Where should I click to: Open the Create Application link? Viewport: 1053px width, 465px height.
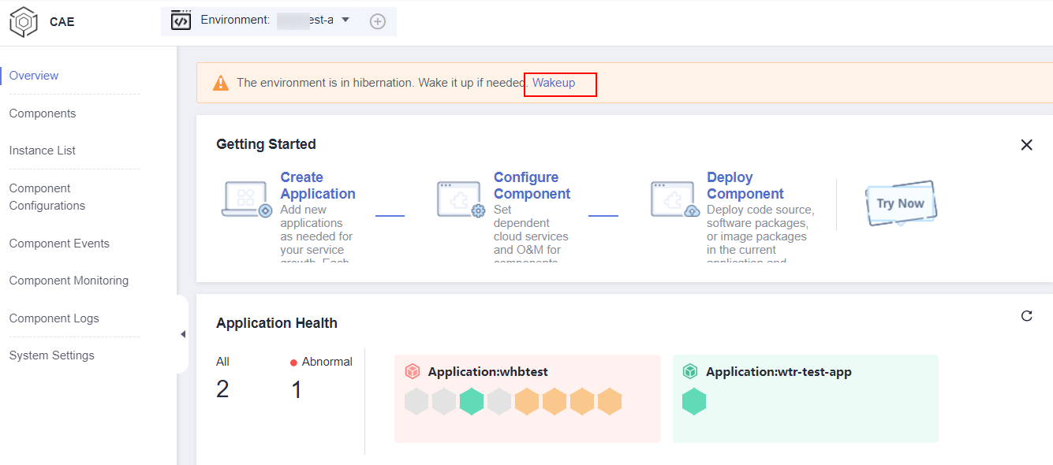(317, 185)
